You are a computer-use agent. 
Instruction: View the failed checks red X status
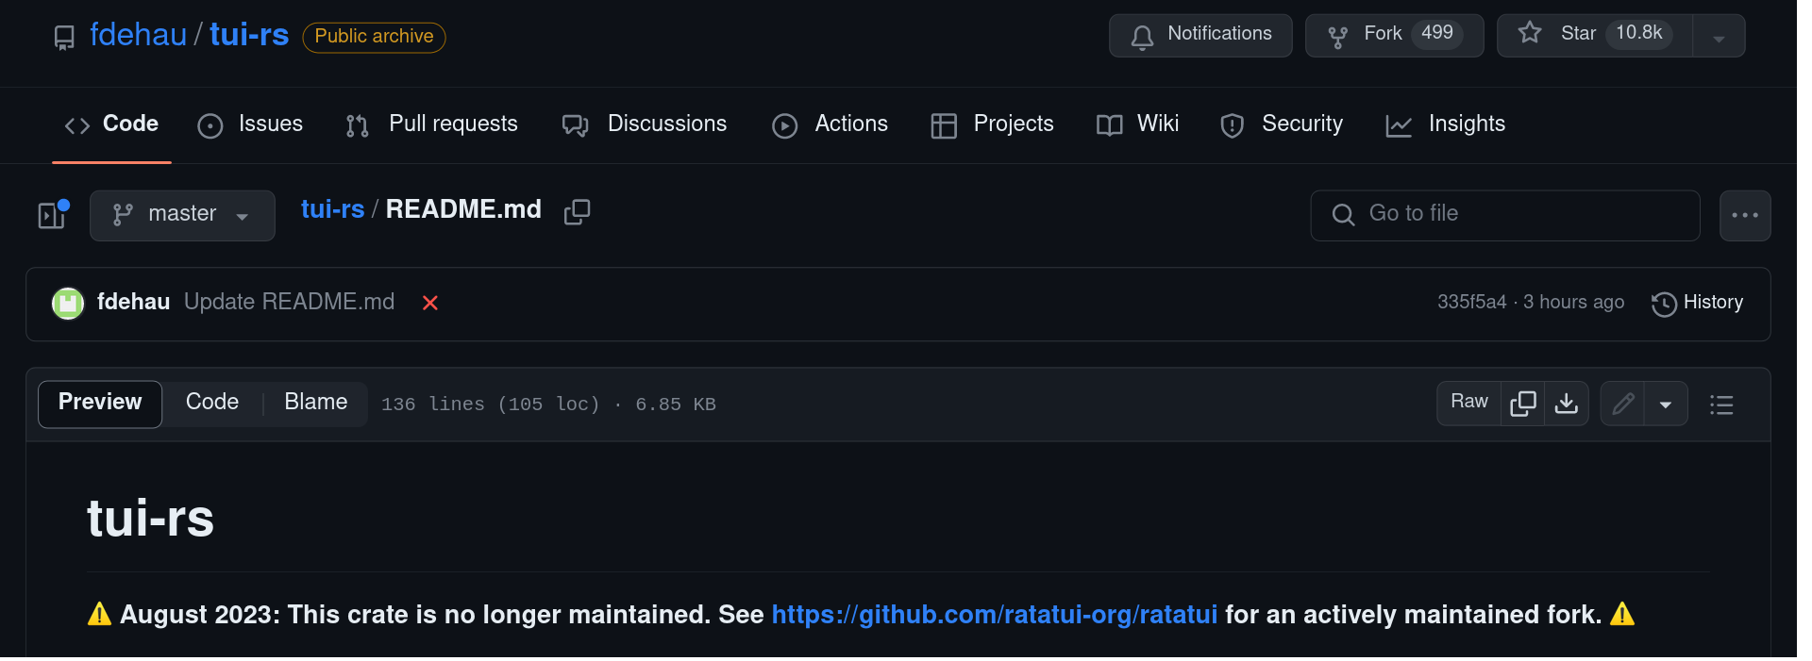point(430,303)
